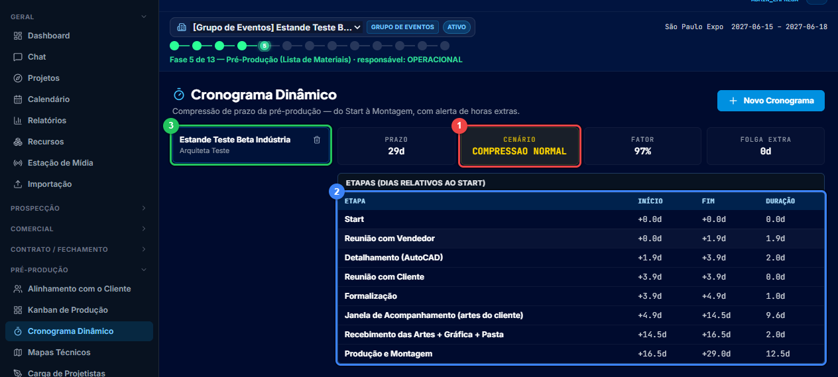This screenshot has height=377, width=838.
Task: Select the Janela de Acompanhamento row
Action: point(581,315)
